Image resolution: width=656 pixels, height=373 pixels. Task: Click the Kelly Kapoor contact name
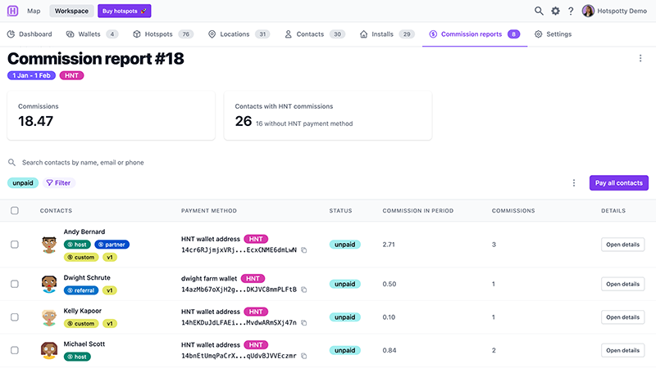[x=83, y=311]
